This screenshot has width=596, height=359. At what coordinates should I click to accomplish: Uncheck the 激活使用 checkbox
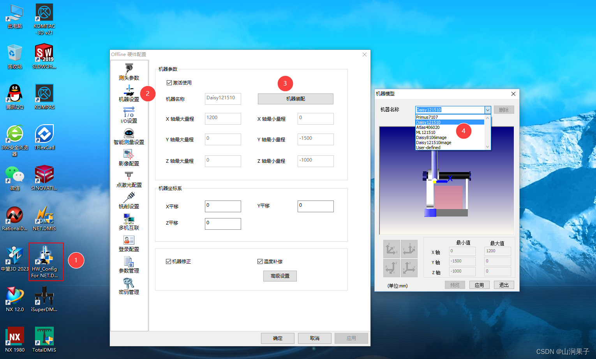click(169, 82)
